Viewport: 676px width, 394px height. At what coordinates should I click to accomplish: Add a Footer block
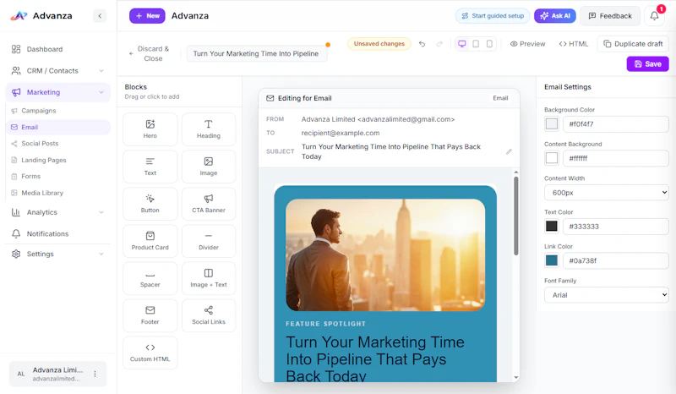click(x=150, y=315)
